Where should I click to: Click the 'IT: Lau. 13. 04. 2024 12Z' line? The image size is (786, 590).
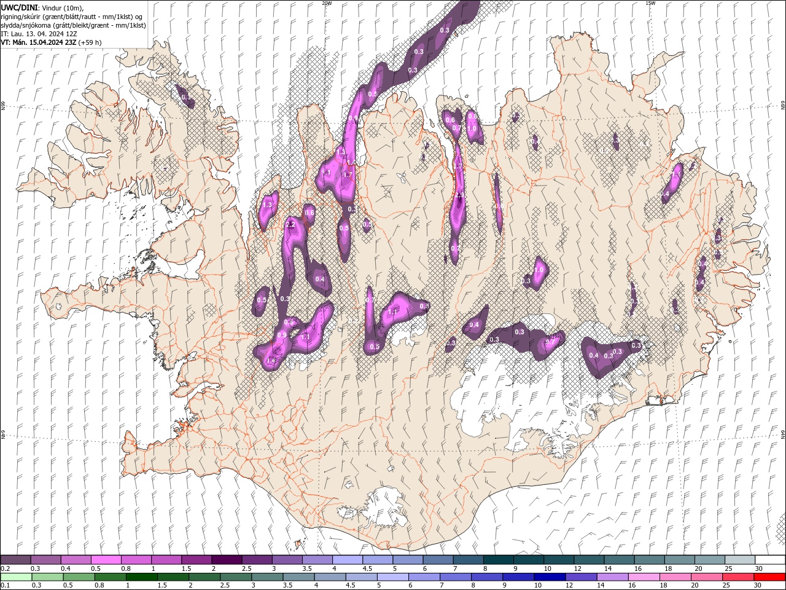38,34
